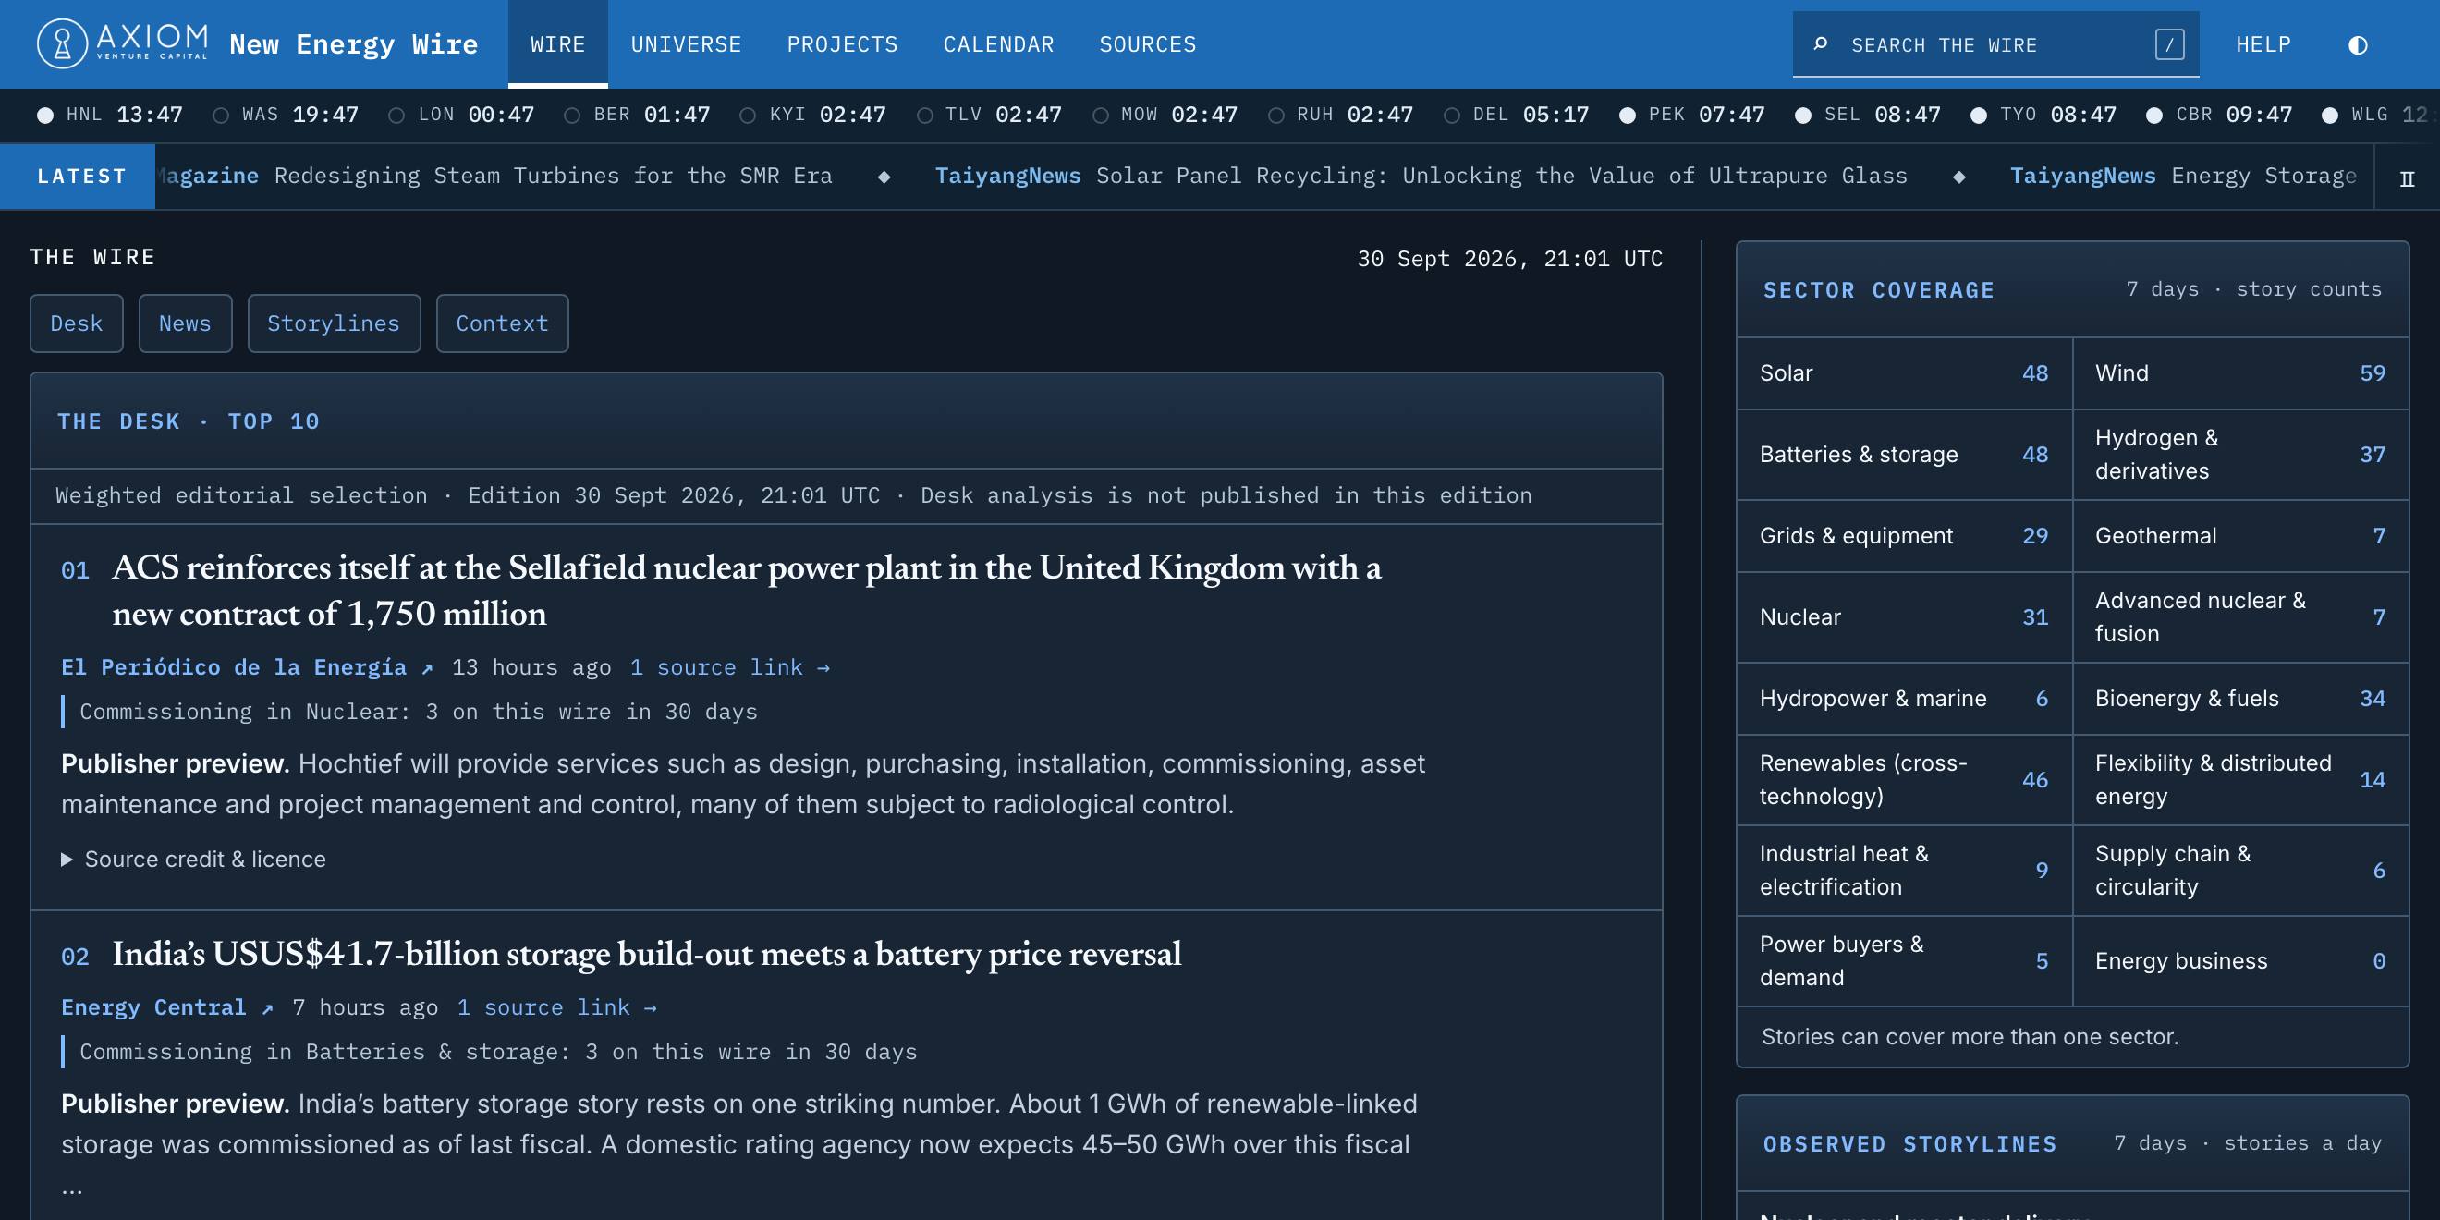Select the Context filter button

click(x=502, y=323)
